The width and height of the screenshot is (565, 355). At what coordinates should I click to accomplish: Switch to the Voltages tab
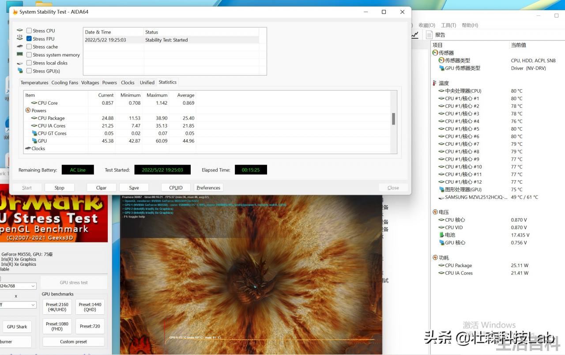click(90, 83)
